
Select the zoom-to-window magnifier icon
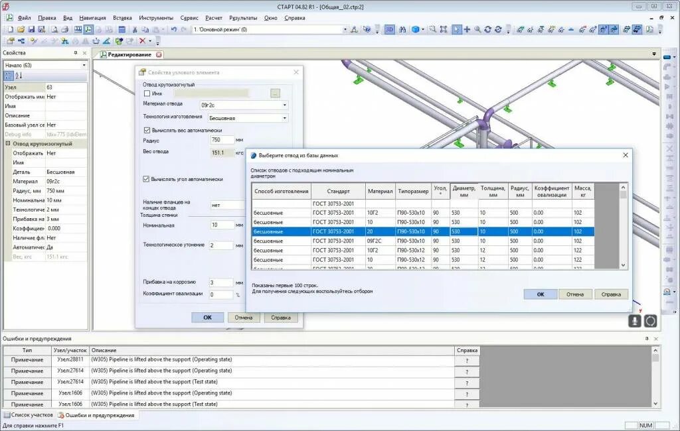coord(432,29)
